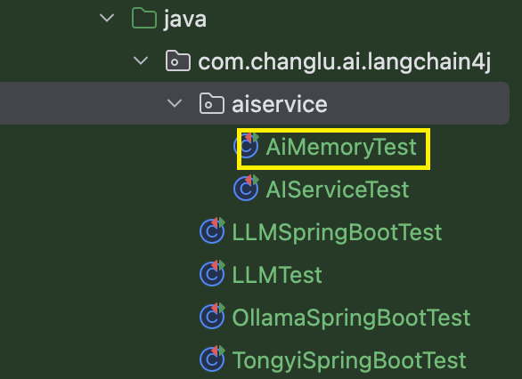Select the com.changlu.ai.langchain4j package label
This screenshot has width=522, height=379.
point(345,62)
